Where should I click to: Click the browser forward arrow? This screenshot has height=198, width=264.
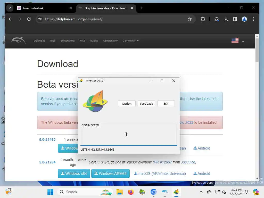coord(20,19)
